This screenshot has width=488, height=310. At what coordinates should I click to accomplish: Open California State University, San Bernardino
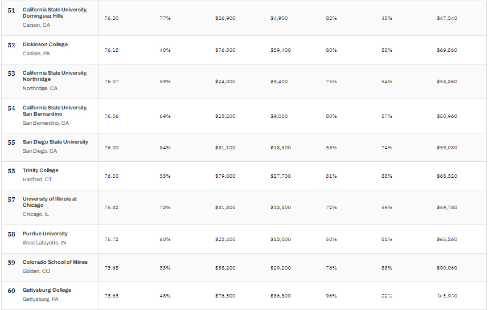55,111
